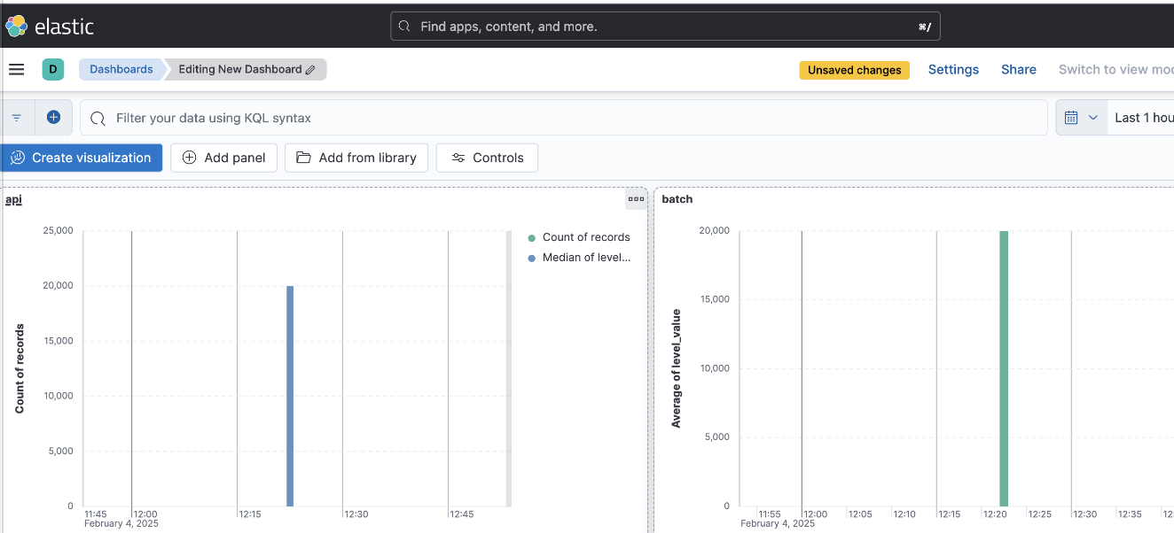Viewport: 1174px width, 533px height.
Task: Click pencil icon to edit dashboard title
Action: click(x=310, y=70)
